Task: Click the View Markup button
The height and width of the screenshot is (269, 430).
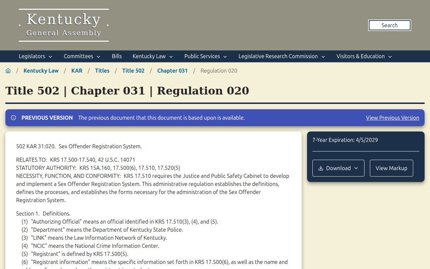Action: click(391, 168)
